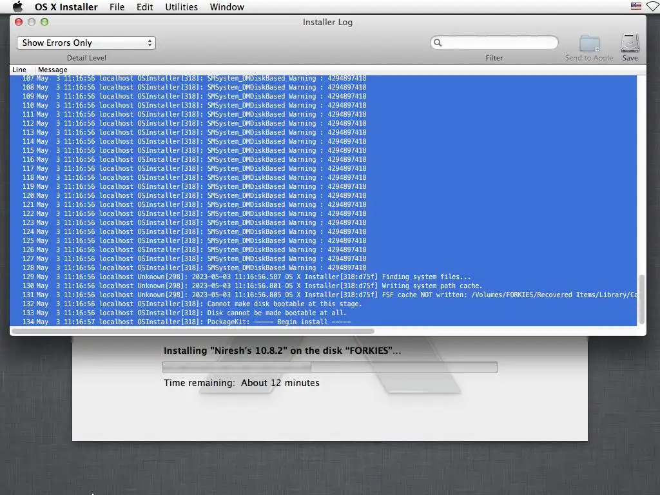Click the Installer Log window title

(327, 22)
